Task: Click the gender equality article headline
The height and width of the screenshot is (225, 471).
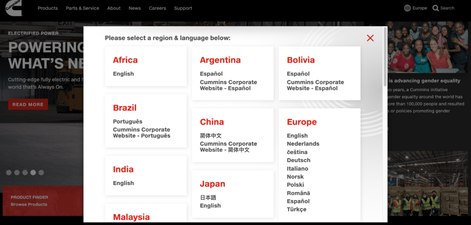Action: pyautogui.click(x=424, y=81)
